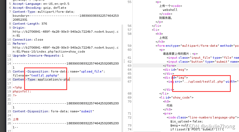239x132 pixels.
Task: Click the Referer header label
Action: pyautogui.click(x=20, y=44)
